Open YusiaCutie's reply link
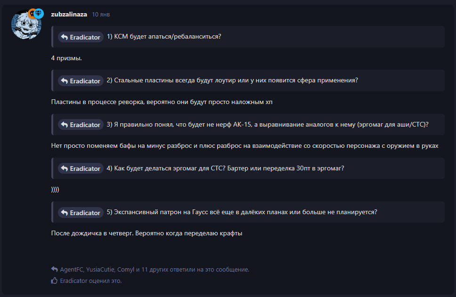Viewport: 456px width, 297px height. pos(100,270)
